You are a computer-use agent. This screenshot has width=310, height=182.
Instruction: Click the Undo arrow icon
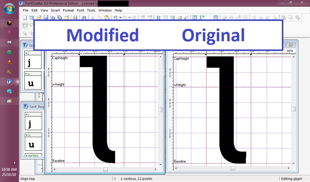click(115, 18)
